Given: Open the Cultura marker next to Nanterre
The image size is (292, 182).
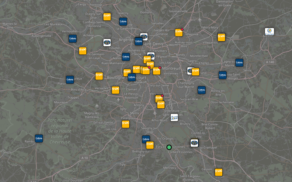Looking at the screenshot, I should 126,57.
